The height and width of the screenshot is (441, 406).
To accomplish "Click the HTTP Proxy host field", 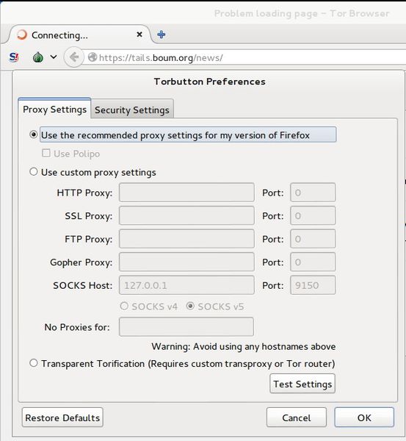I will click(x=186, y=193).
